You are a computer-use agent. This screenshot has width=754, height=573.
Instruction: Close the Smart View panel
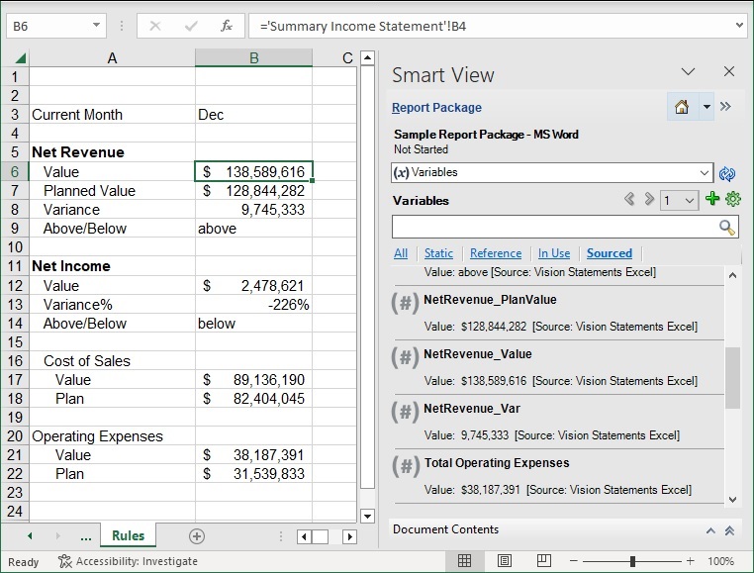[729, 71]
